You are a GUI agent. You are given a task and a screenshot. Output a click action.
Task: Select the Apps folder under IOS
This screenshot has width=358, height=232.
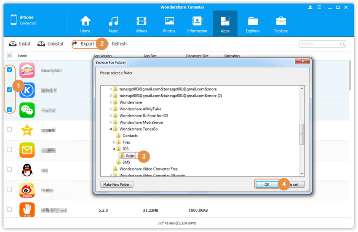pyautogui.click(x=130, y=156)
